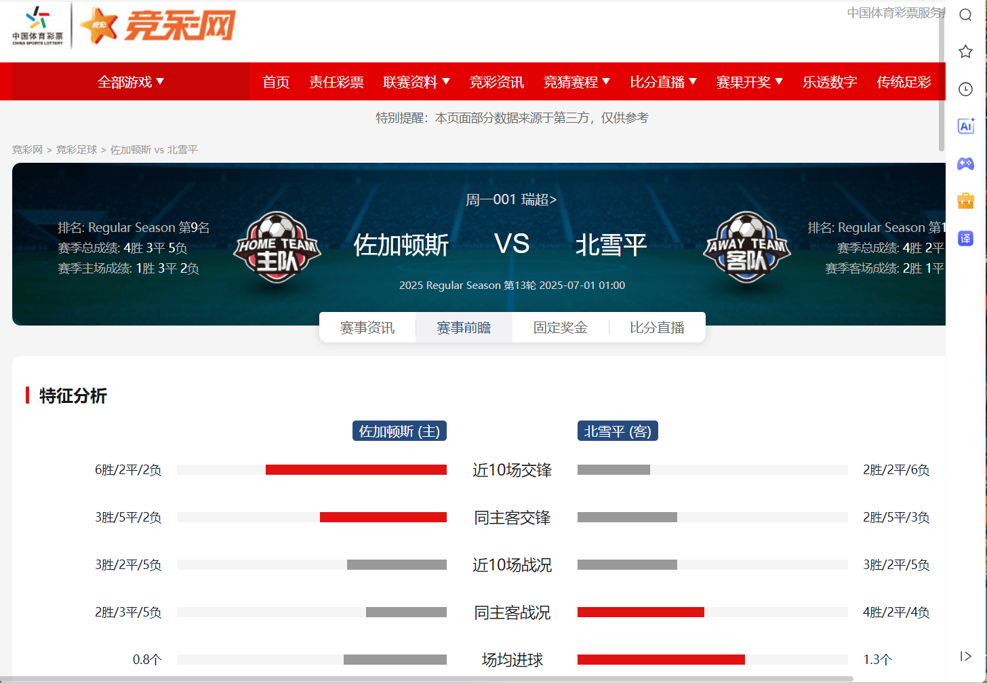Open the 比分直播 dropdown in the red navigation bar
This screenshot has height=683, width=987.
click(x=663, y=82)
